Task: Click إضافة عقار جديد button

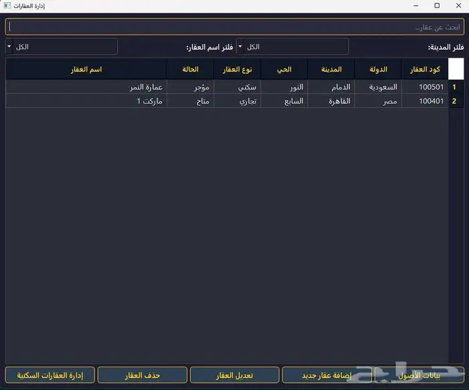Action: (326, 375)
